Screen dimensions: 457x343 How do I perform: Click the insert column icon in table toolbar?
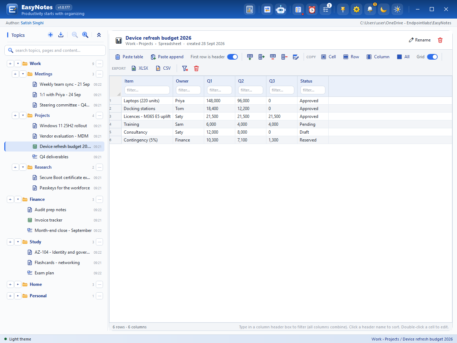pyautogui.click(x=261, y=57)
